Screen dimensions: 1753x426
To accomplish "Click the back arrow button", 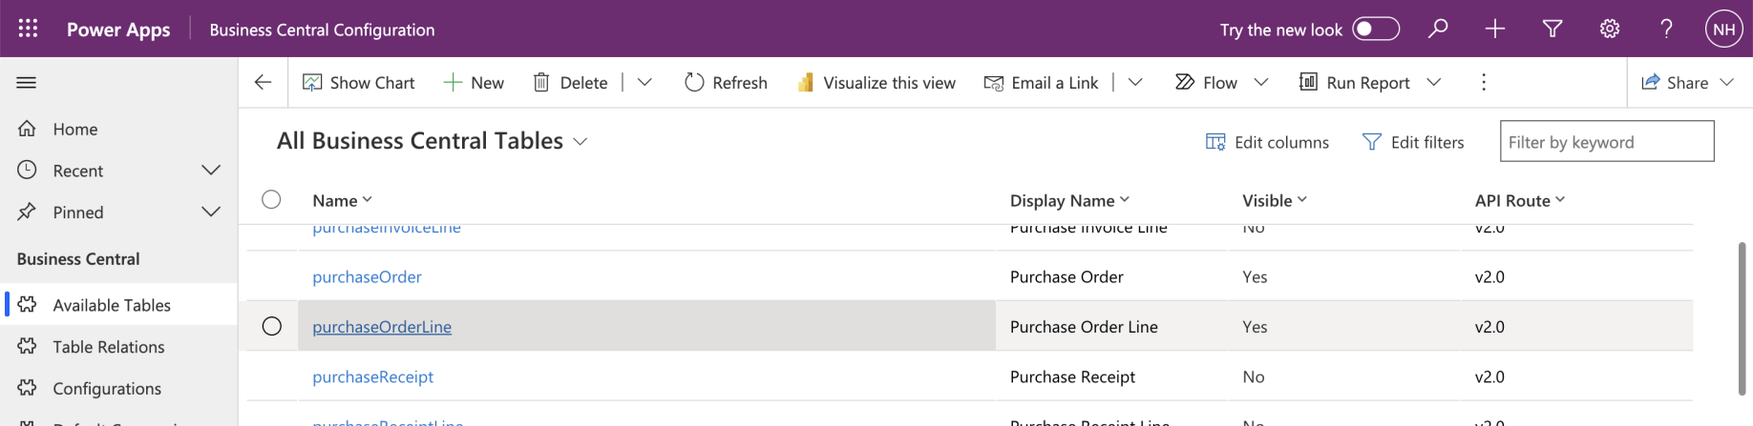I will click(264, 83).
